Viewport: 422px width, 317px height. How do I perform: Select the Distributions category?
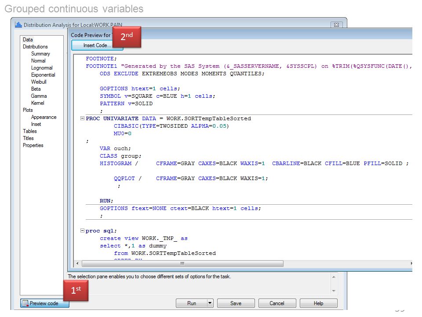35,47
